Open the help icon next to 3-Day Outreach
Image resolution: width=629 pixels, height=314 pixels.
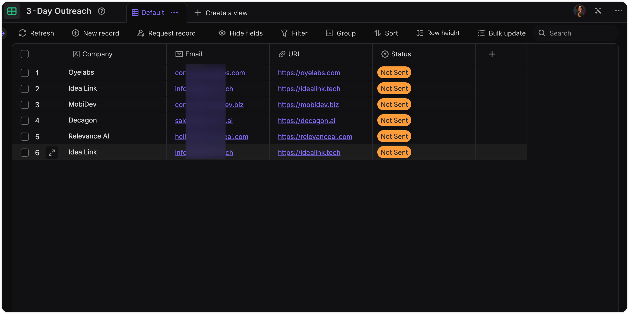tap(102, 11)
